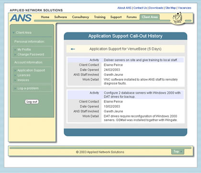Open the Contact Us link
Screen dimensions: 201x173
click(140, 8)
